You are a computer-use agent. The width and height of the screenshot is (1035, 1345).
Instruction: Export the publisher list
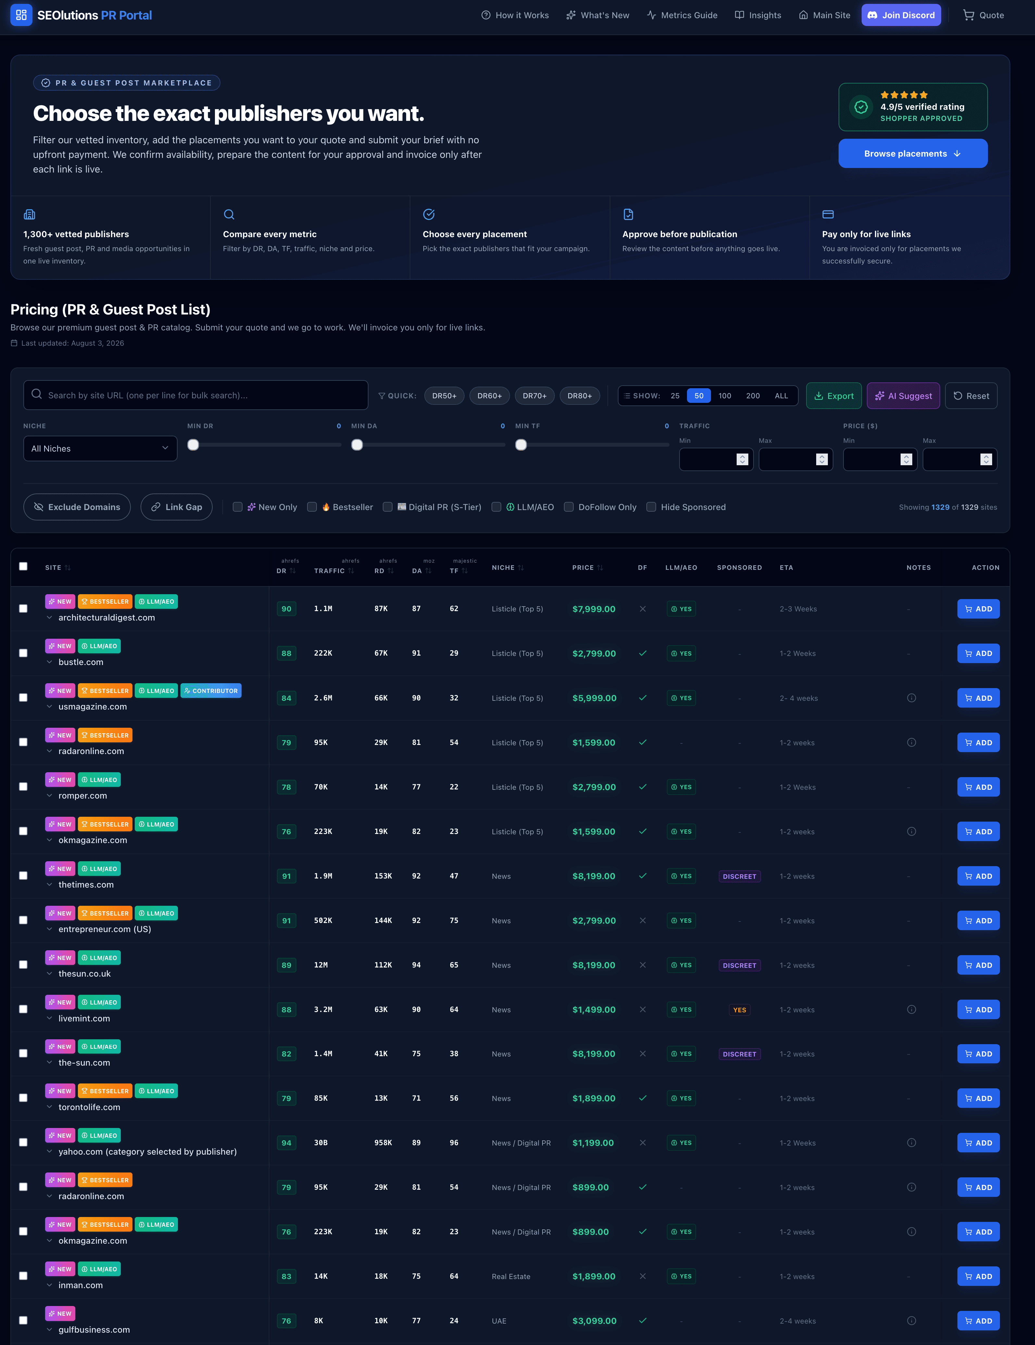pyautogui.click(x=834, y=395)
